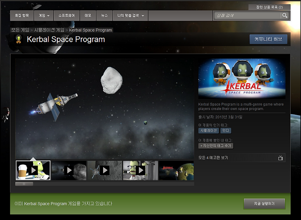The image size is (301, 220).
Task: Play the asteroid approach video thumbnail
Action: pos(69,170)
